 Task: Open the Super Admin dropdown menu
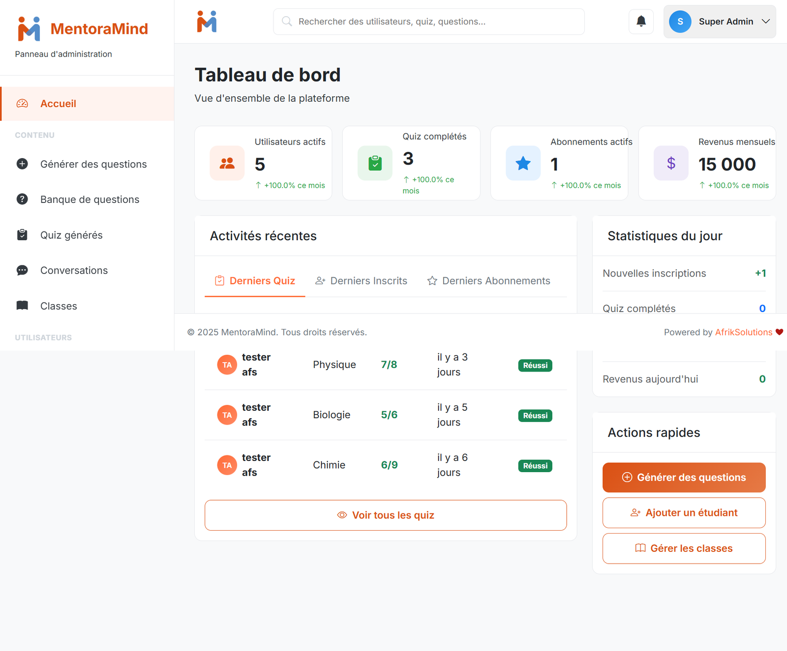719,22
